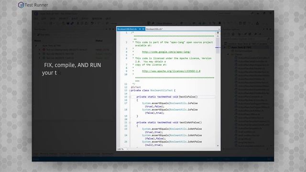Click the BooleanUtilsTest class name
306x172 pixels.
coord(162,90)
